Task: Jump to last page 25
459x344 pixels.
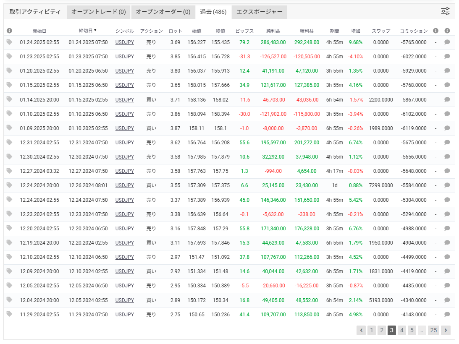Action: (x=433, y=330)
